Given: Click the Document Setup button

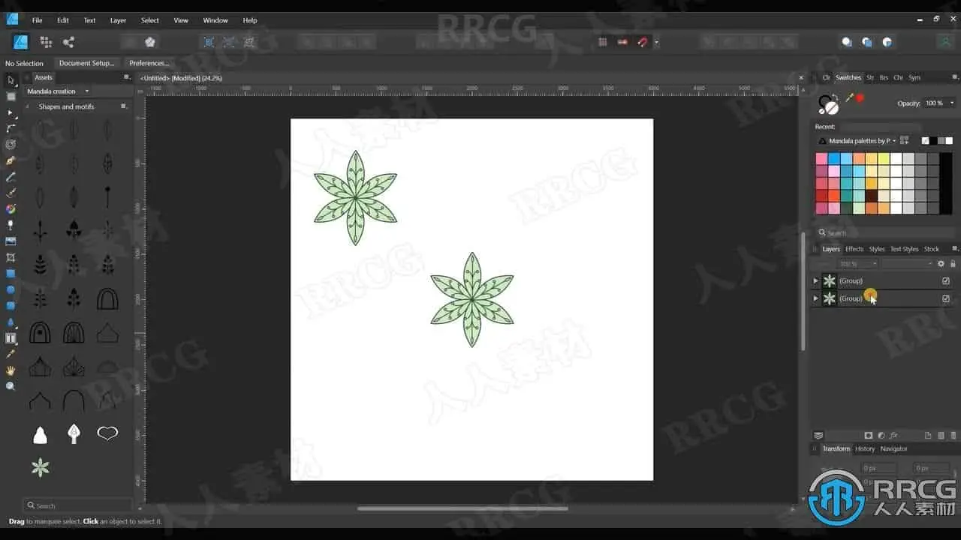Looking at the screenshot, I should point(87,63).
